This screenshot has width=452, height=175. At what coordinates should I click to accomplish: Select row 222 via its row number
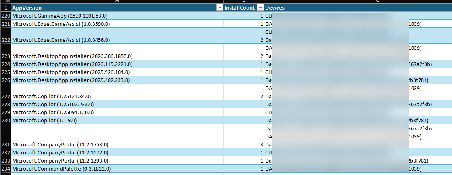click(x=6, y=36)
